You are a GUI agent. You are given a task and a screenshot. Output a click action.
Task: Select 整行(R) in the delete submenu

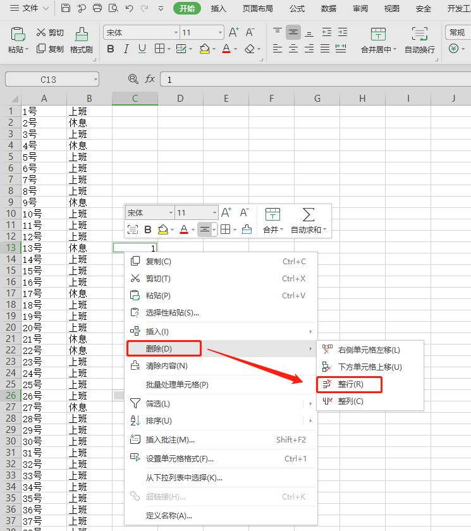pos(350,384)
